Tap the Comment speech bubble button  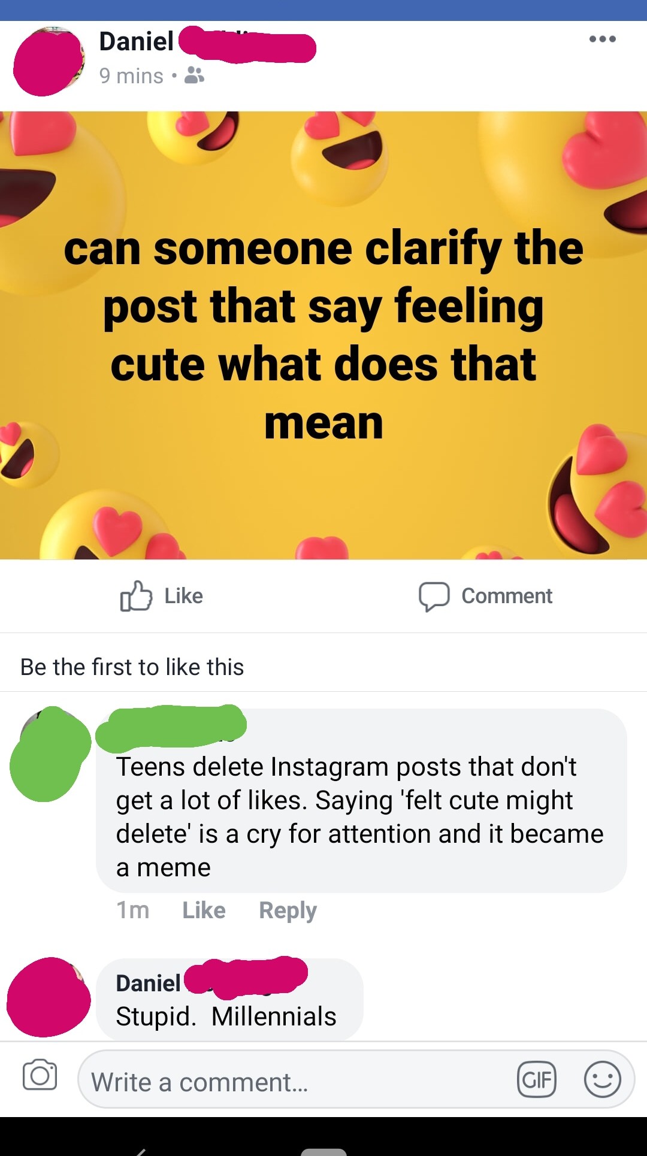tap(485, 596)
